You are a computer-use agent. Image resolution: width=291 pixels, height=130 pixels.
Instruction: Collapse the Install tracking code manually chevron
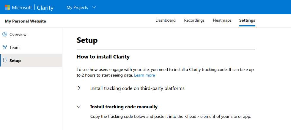79,107
